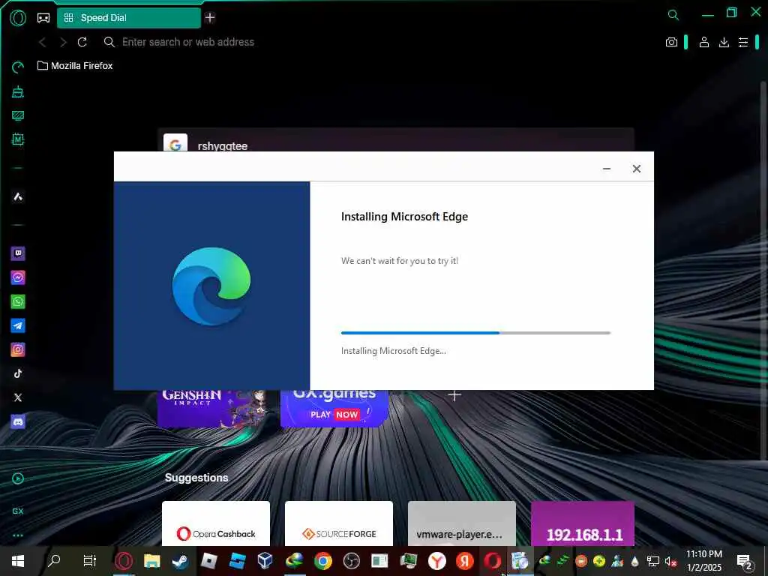Click the Opera page vertical scrollbar
Screen dimensions: 768x576
coord(763,269)
